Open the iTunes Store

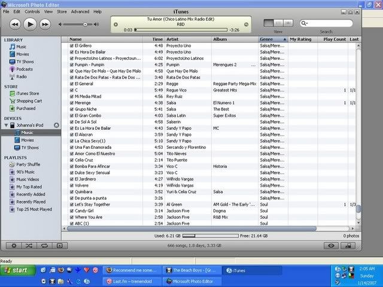click(27, 93)
